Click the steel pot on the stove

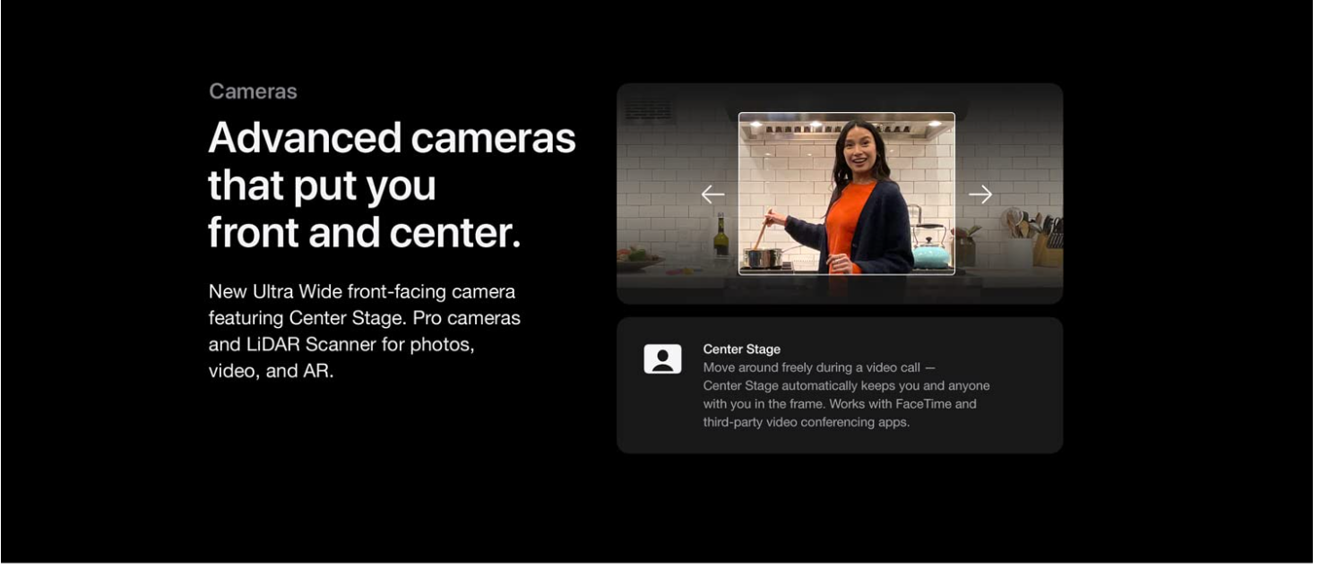point(764,258)
